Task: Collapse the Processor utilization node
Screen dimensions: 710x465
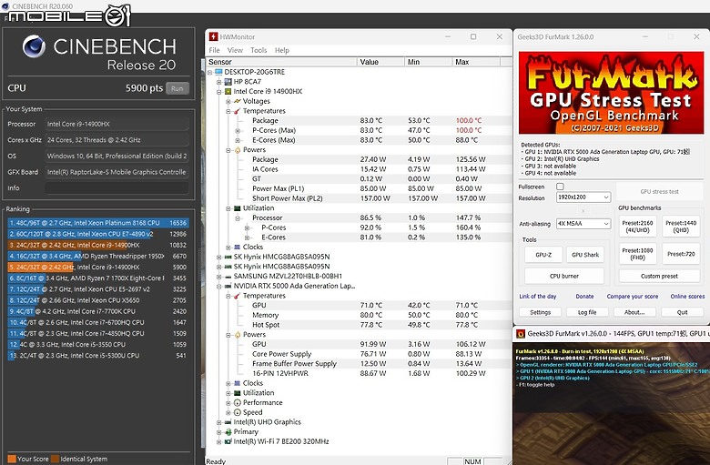Action: tap(238, 218)
